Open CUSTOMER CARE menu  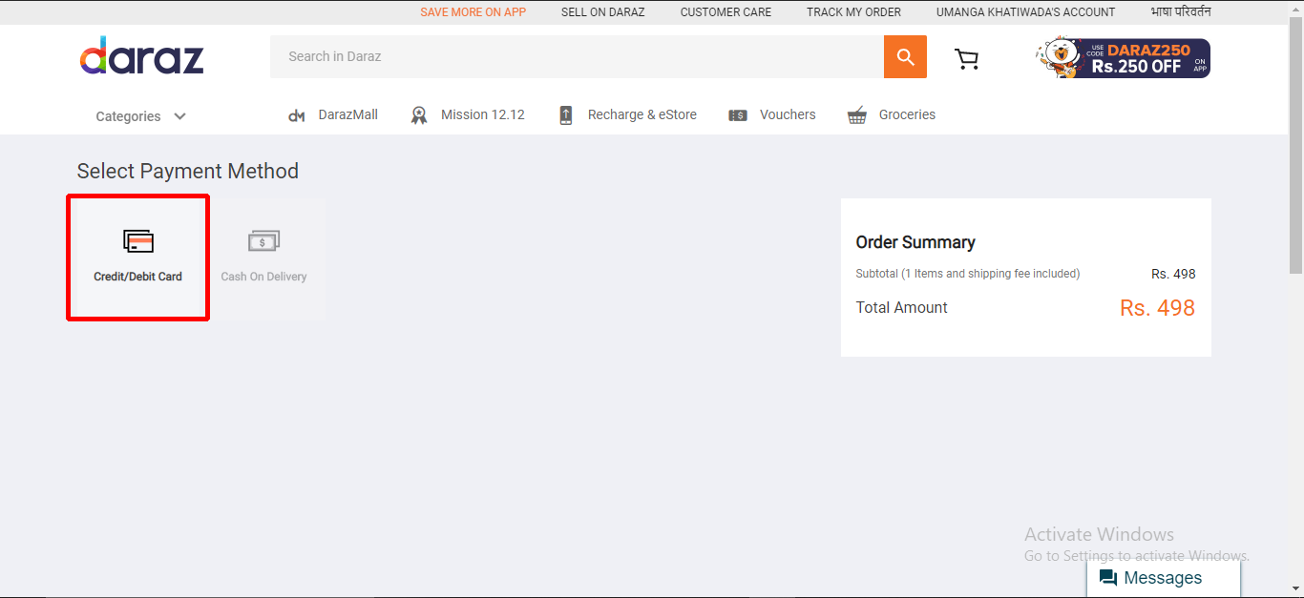point(726,12)
